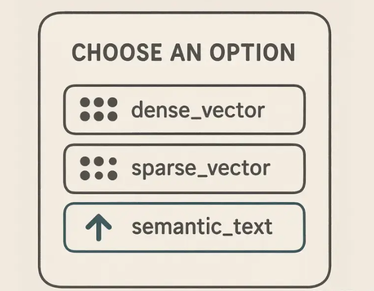The height and width of the screenshot is (291, 374).
Task: Select the highlighted semantic_text option
Action: click(184, 228)
